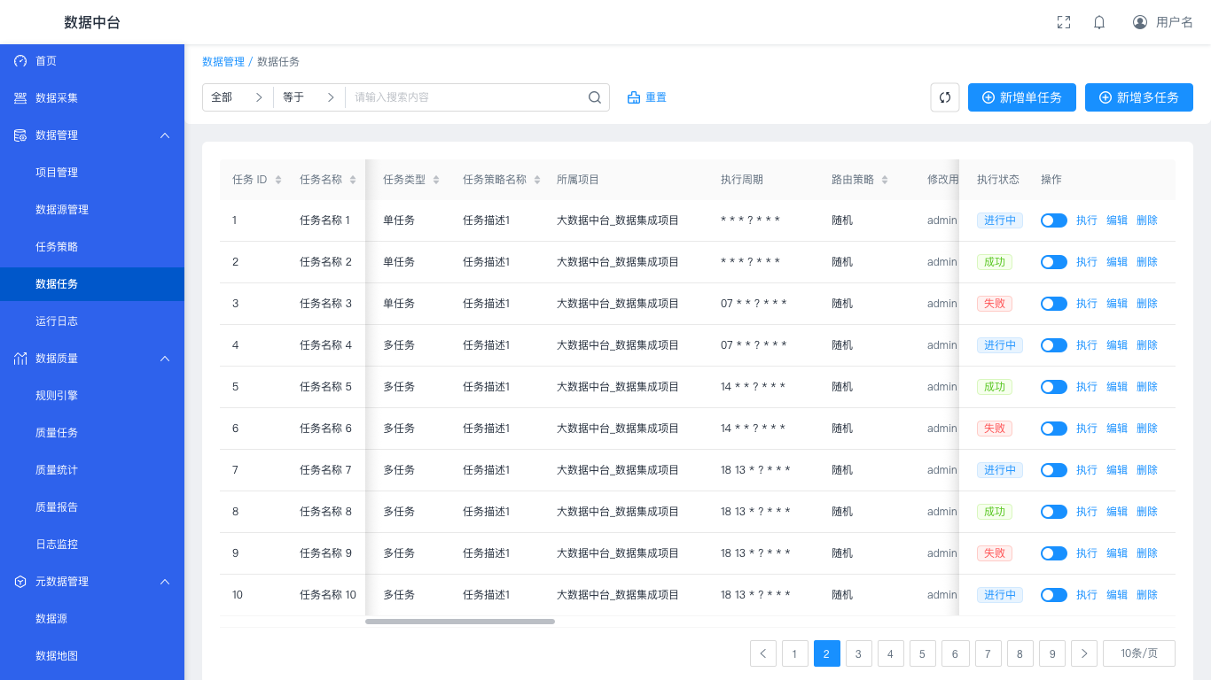
Task: Collapse the 数据管理 menu chevron
Action: [x=164, y=135]
